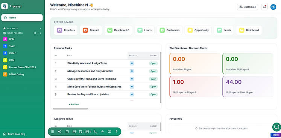Expand the Favourite section chevron
The width and height of the screenshot is (281, 138).
tap(41, 28)
